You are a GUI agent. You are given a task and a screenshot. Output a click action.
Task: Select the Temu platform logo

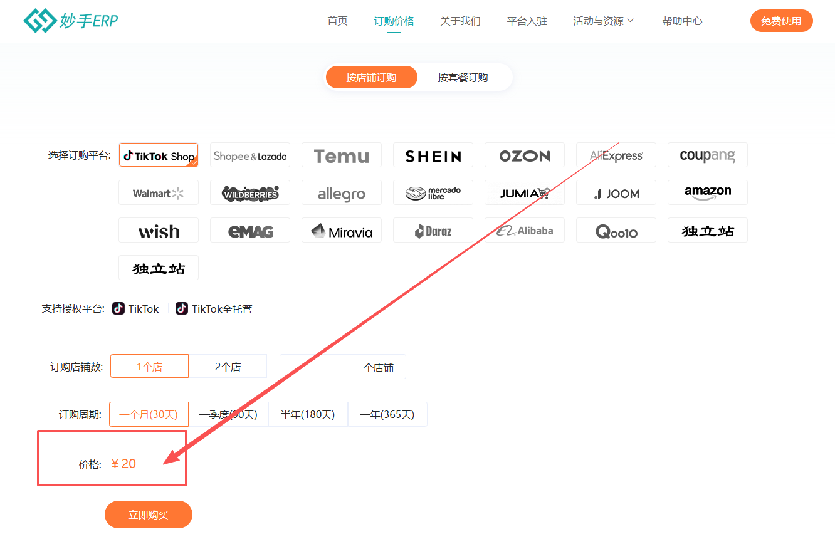341,155
